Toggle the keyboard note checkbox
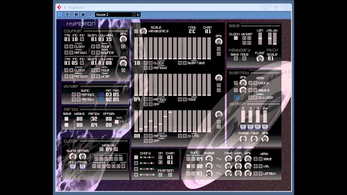Image resolution: width=347 pixels, height=195 pixels. point(244,58)
